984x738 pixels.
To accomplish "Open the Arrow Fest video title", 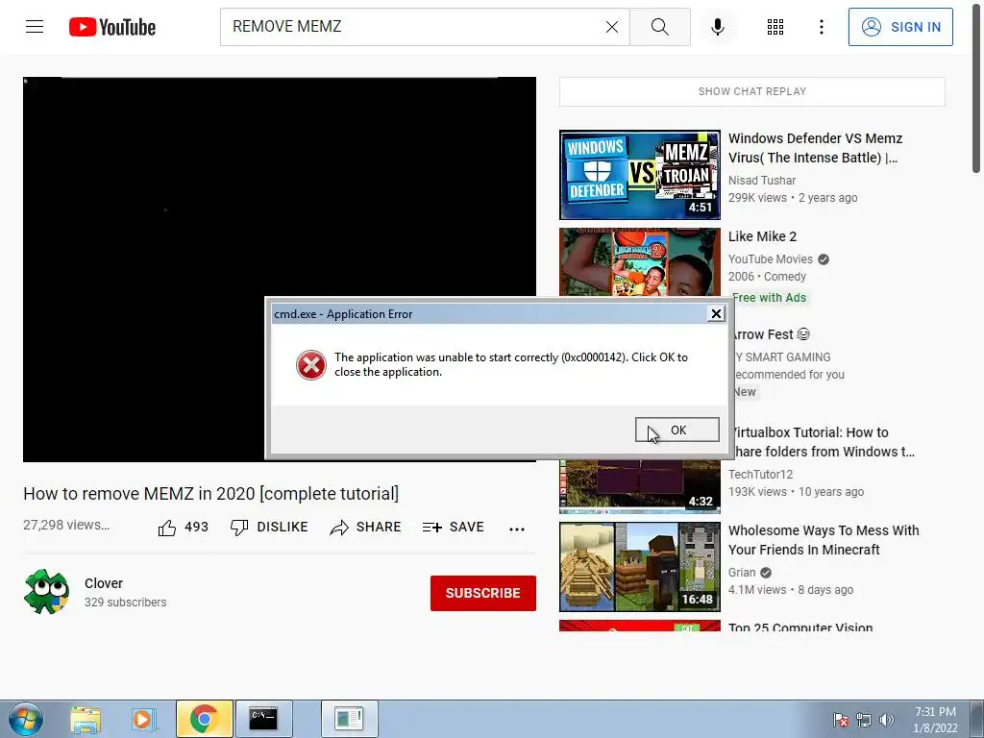I will coord(772,334).
